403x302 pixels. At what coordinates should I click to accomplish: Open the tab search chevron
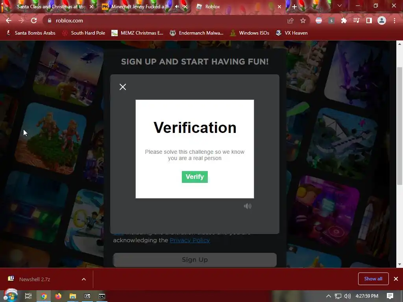click(340, 6)
